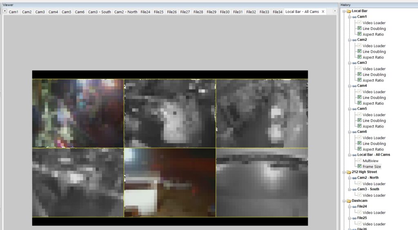This screenshot has height=230, width=418.
Task: Switch to the Cam1 viewer tab
Action: [x=13, y=12]
